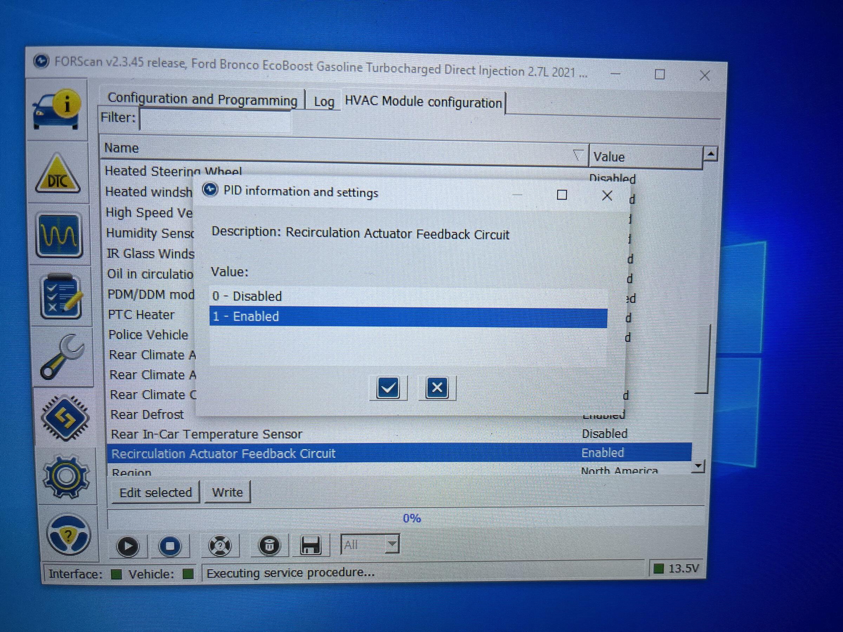843x632 pixels.
Task: Click the trash delete icon in toolbar
Action: pos(269,546)
